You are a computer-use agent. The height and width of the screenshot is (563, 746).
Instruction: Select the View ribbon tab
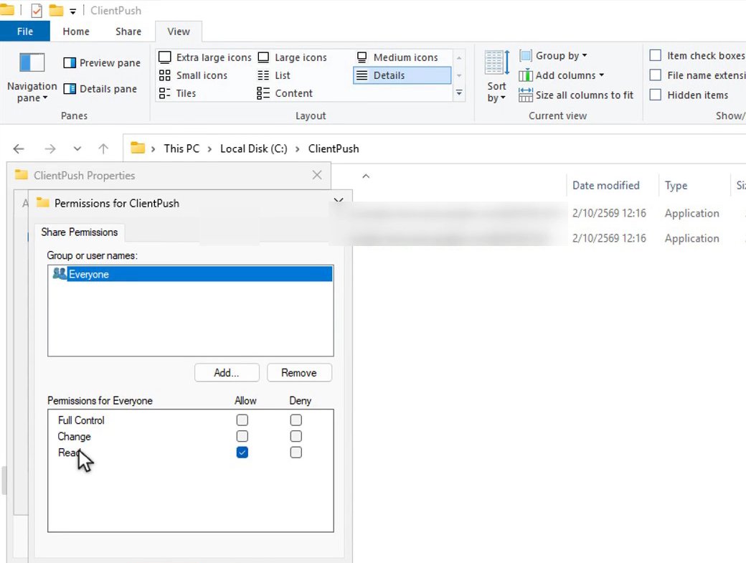point(179,32)
